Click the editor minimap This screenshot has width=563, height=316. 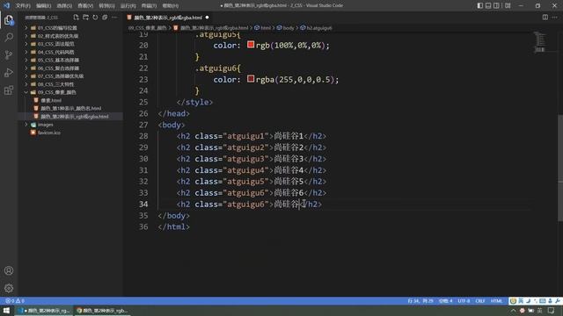[539, 42]
